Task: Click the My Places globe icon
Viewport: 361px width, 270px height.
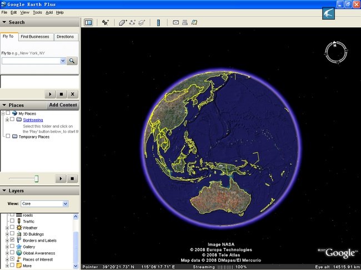Action: tap(15, 113)
